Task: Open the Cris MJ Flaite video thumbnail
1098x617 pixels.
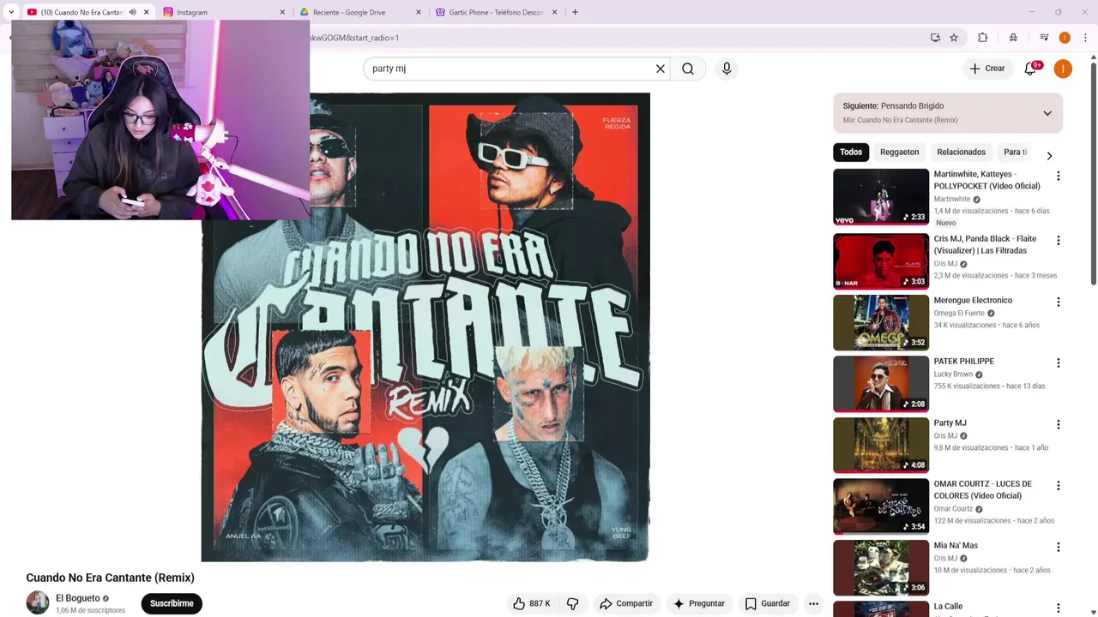Action: [881, 261]
